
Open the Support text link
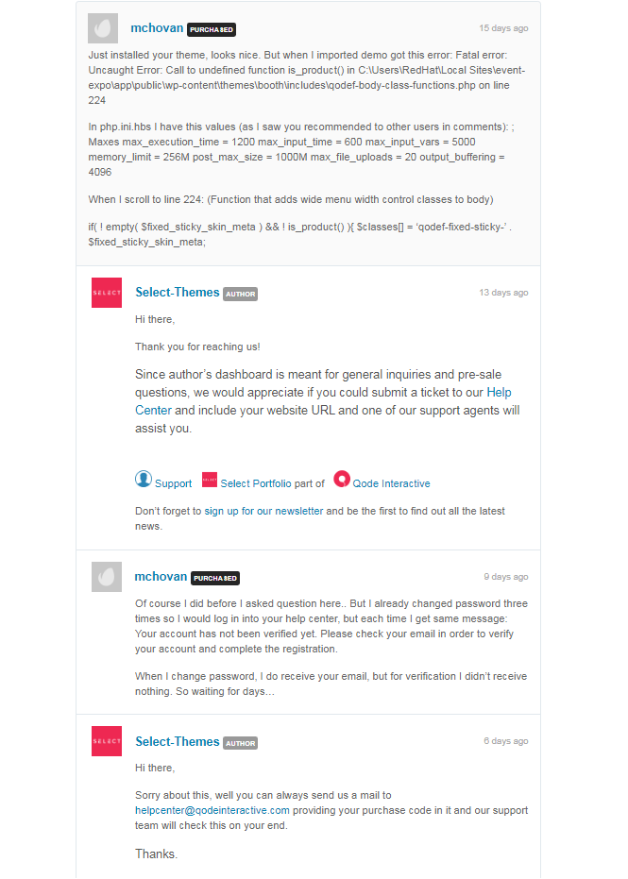pos(173,483)
